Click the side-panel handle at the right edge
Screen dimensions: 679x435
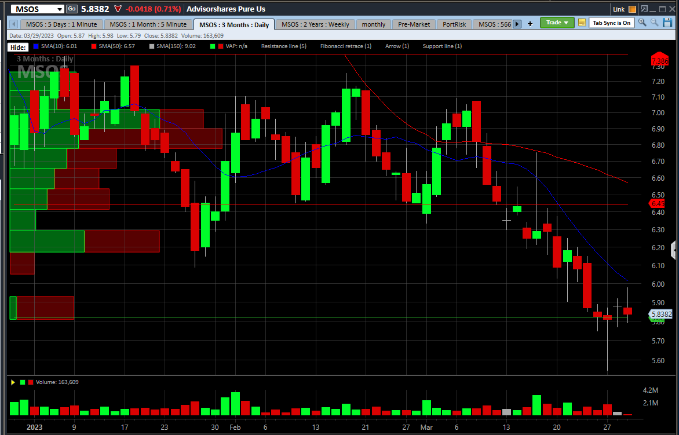(673, 250)
